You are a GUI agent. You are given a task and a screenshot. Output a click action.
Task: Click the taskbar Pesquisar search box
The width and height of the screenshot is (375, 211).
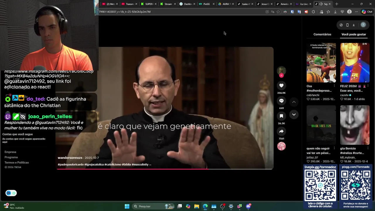pos(154,206)
